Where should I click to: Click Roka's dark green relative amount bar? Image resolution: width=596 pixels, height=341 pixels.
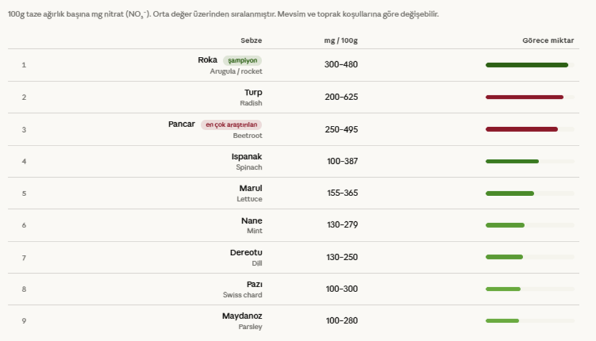526,65
